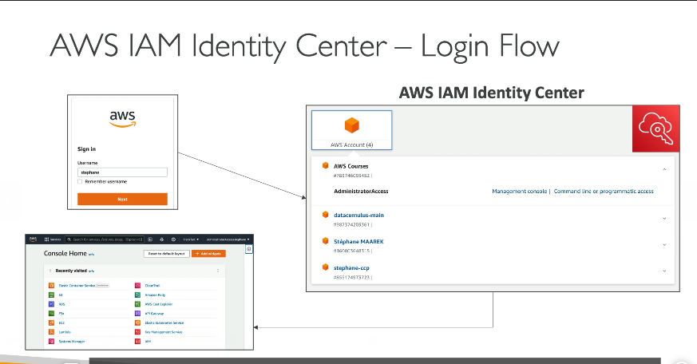Click the AWS logo in the console navbar
Viewport: 697px width, 364px height.
coord(33,239)
